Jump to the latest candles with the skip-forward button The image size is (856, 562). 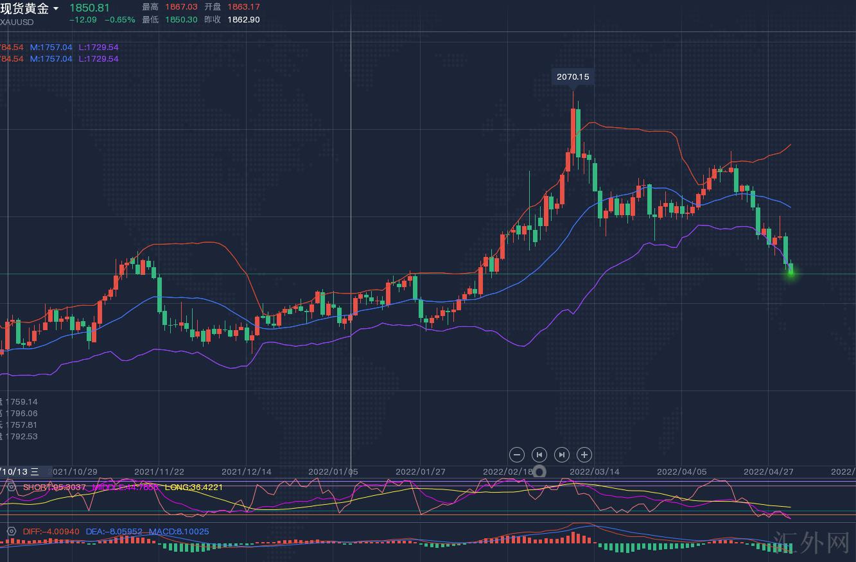562,455
